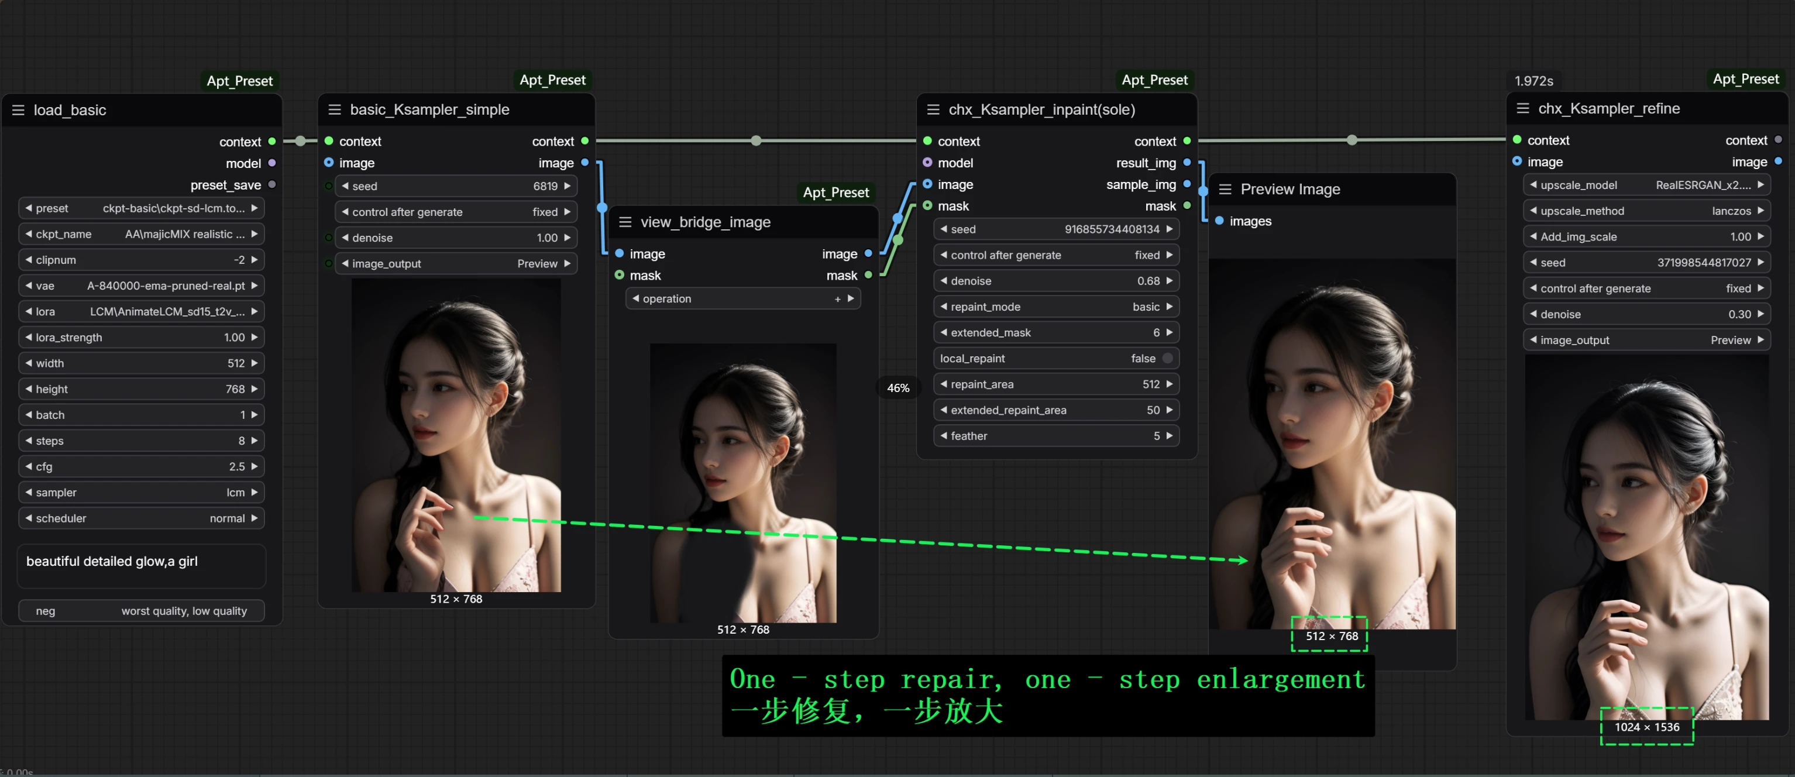Click basic_Ksampler_simple image output port
The width and height of the screenshot is (1795, 777).
(584, 163)
